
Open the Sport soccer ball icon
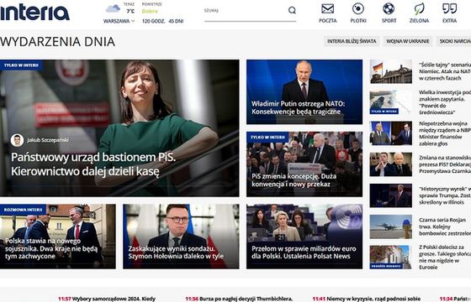[389, 9]
